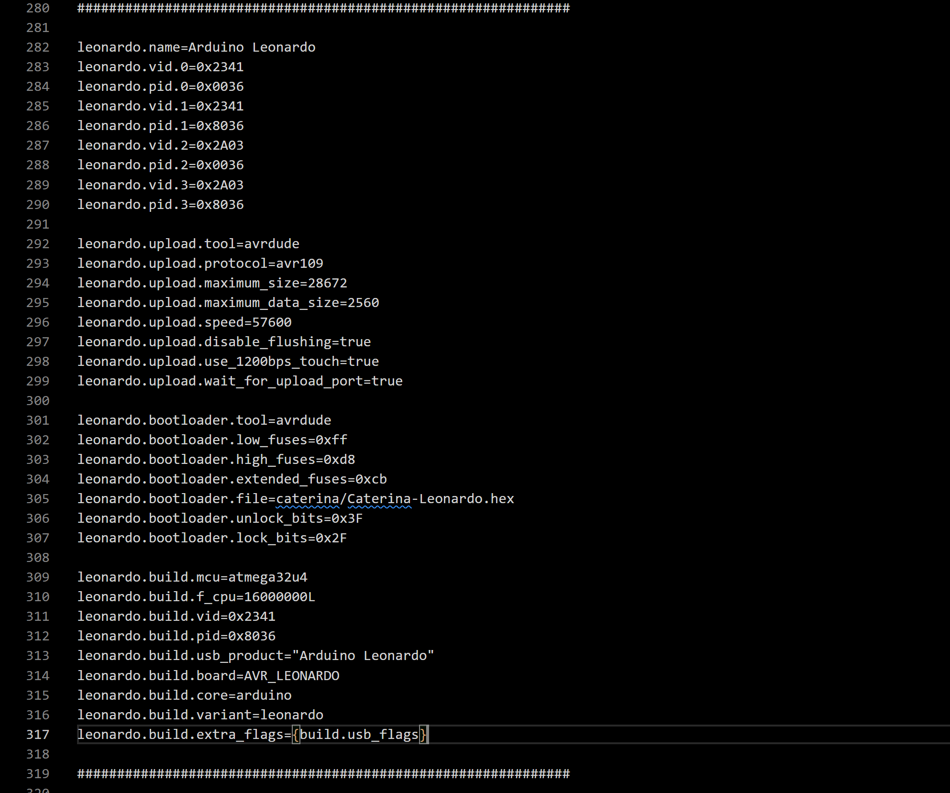Click the 'upload.disable_flushing=true' line
950x793 pixels.
224,342
